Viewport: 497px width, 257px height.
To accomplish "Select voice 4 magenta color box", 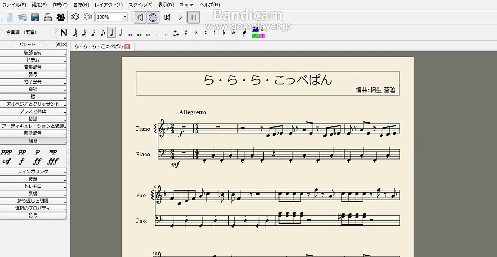I will coord(262,36).
